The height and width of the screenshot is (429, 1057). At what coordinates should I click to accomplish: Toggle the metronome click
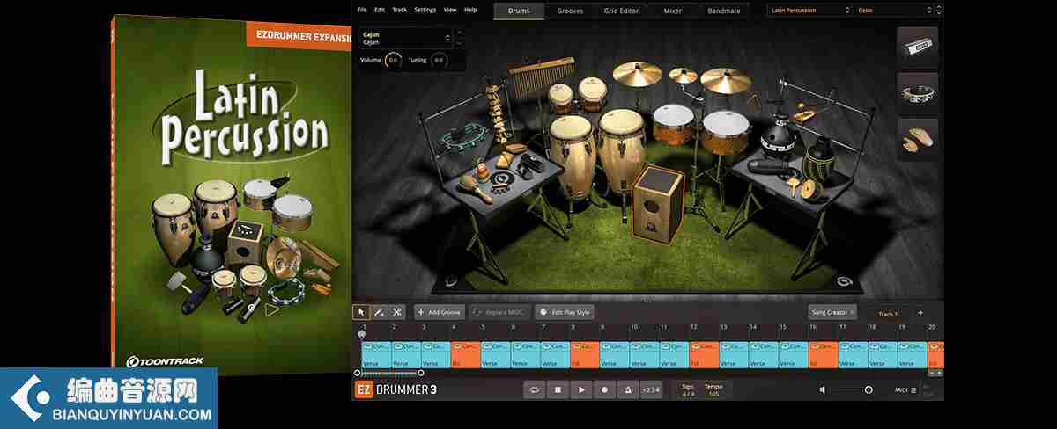pos(626,389)
